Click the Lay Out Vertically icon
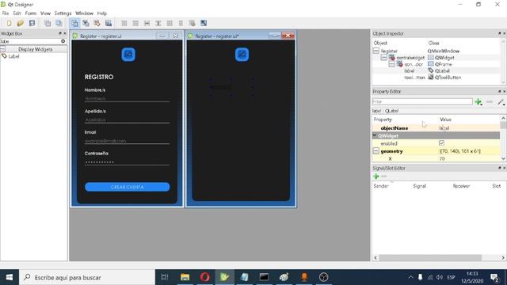 click(x=135, y=23)
